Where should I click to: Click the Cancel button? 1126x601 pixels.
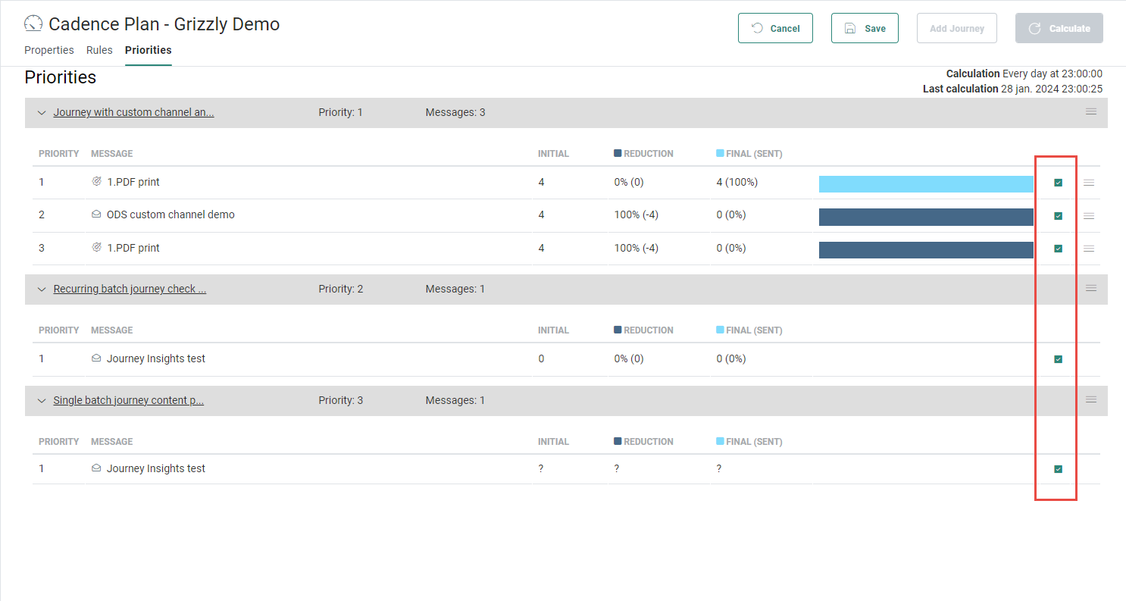(775, 29)
